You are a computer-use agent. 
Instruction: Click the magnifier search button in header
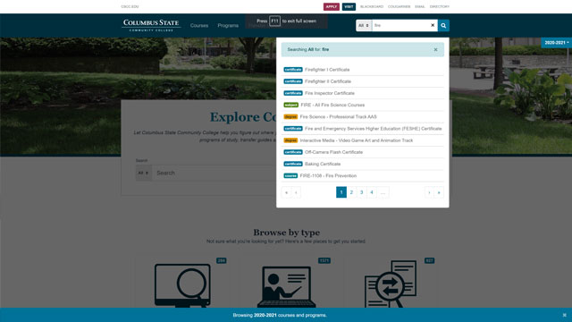pos(443,26)
